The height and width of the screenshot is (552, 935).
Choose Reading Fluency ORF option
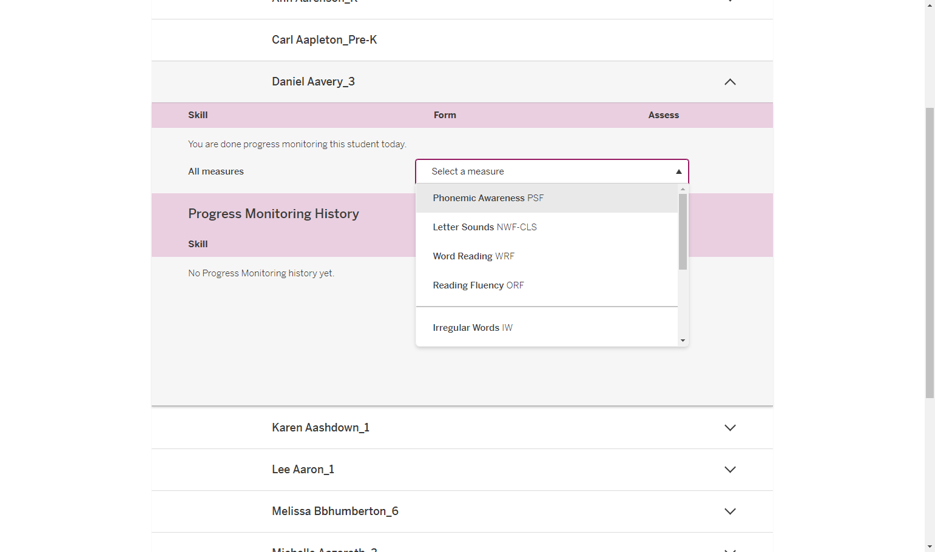tap(547, 285)
